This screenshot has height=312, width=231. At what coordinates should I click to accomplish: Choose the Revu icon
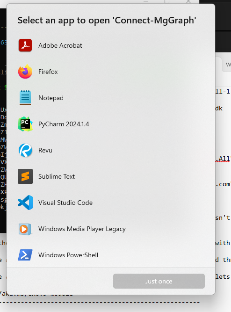click(x=25, y=150)
